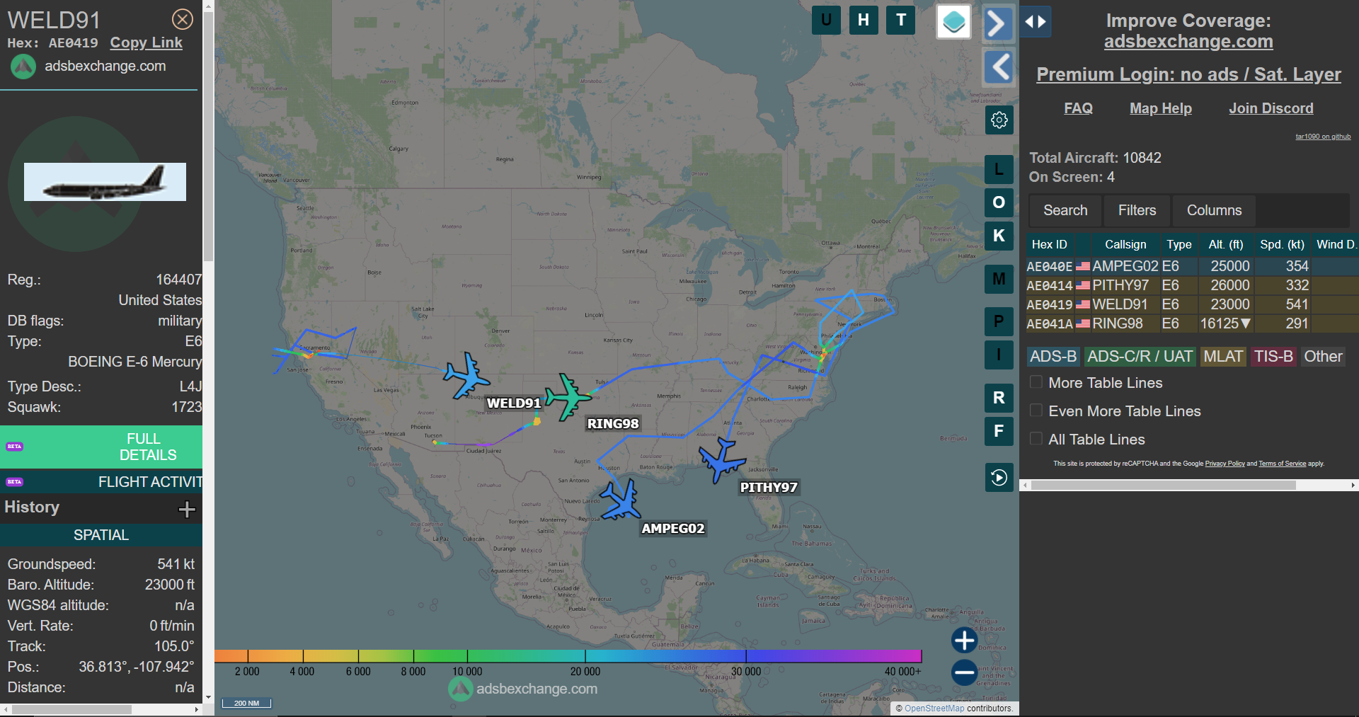The height and width of the screenshot is (717, 1359).
Task: Click the adsbexchange logo in info panel
Action: pyautogui.click(x=23, y=67)
